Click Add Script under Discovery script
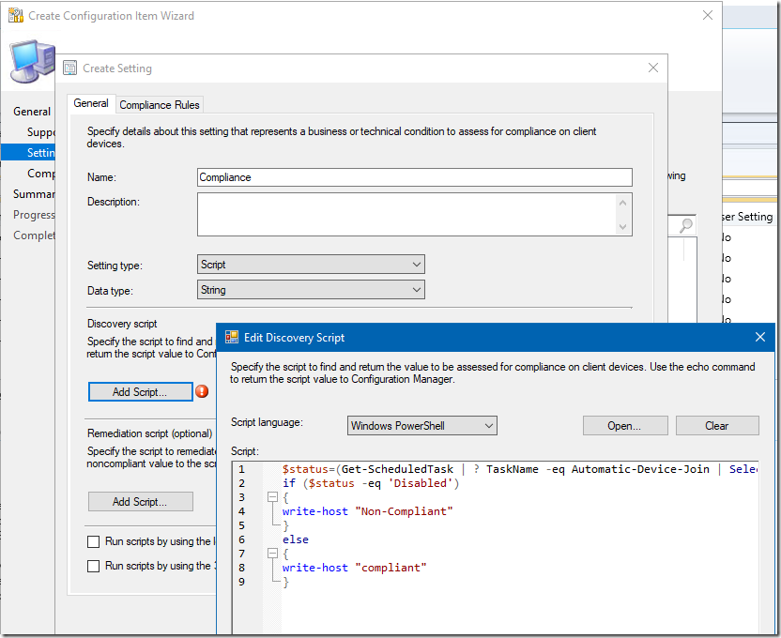 click(140, 391)
